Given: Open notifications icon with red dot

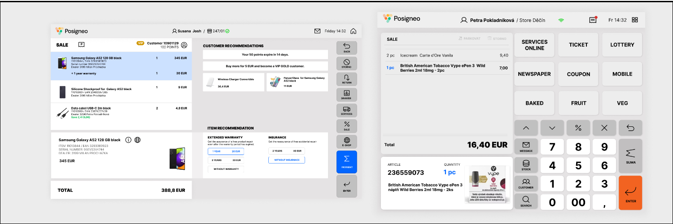Looking at the screenshot, I should (x=593, y=20).
